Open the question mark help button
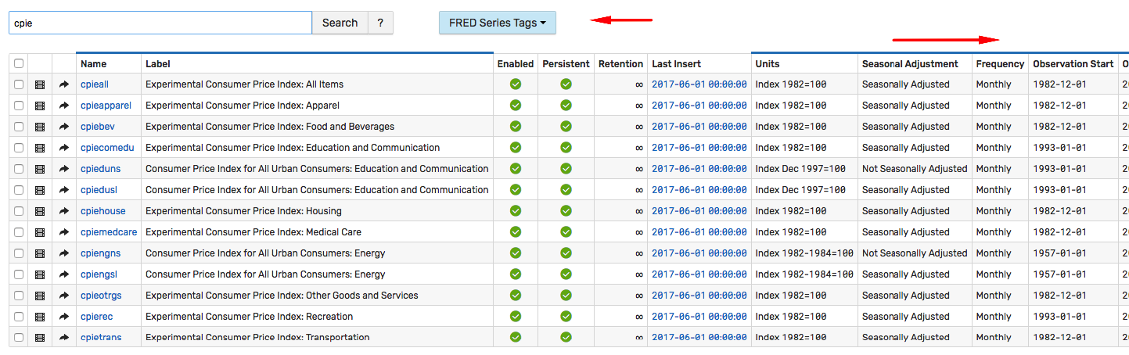This screenshot has width=1129, height=355. coord(380,23)
